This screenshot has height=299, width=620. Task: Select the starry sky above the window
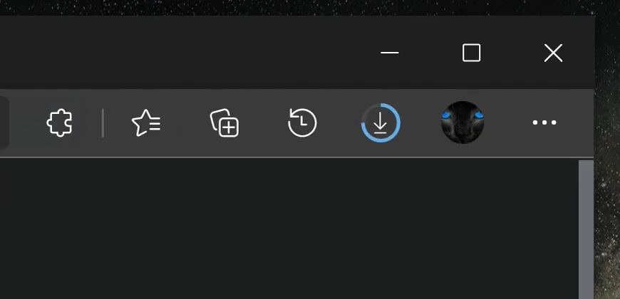[296, 7]
